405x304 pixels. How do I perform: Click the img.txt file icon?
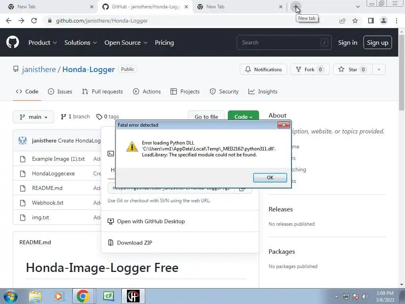pyautogui.click(x=23, y=217)
